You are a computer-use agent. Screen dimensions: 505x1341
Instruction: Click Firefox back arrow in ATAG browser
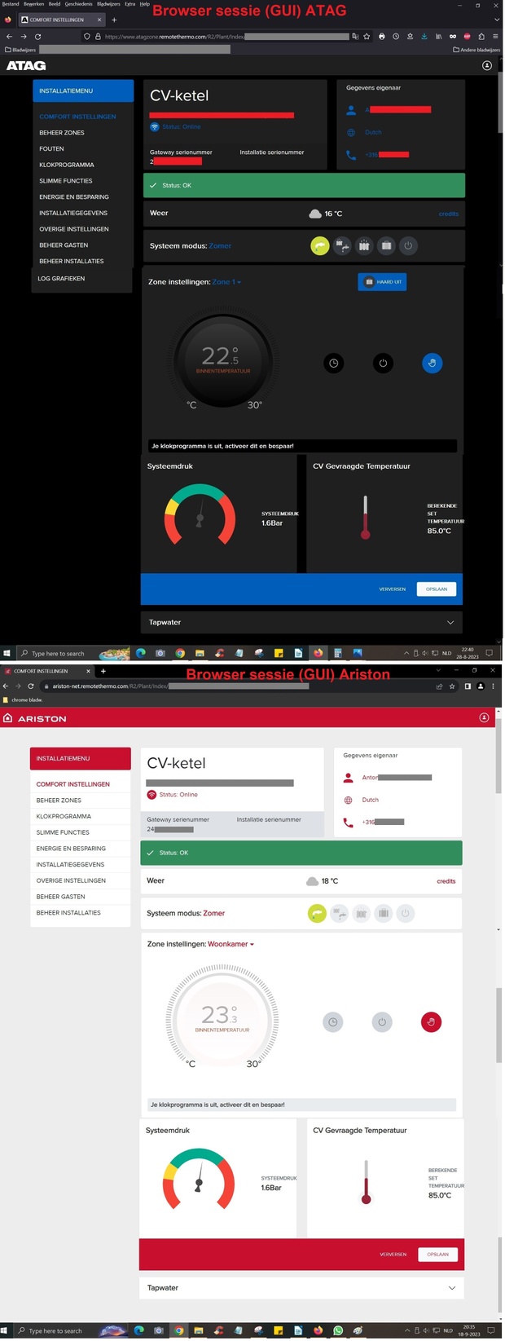[9, 37]
